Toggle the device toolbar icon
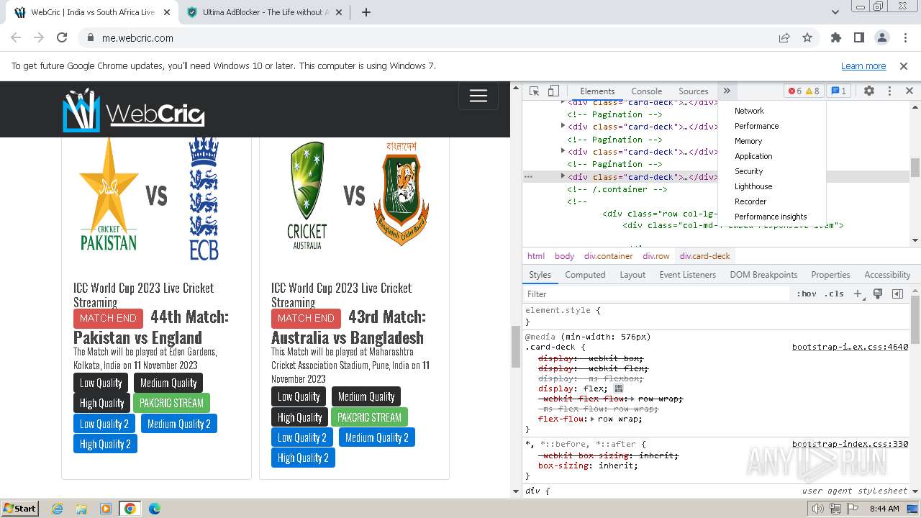 click(553, 91)
